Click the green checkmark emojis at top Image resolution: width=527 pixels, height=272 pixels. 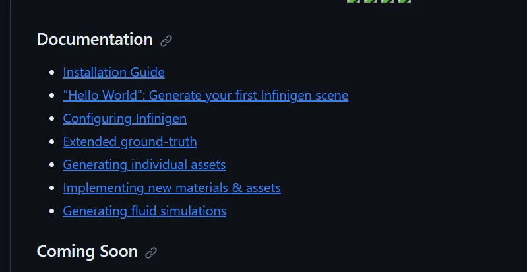(x=379, y=1)
